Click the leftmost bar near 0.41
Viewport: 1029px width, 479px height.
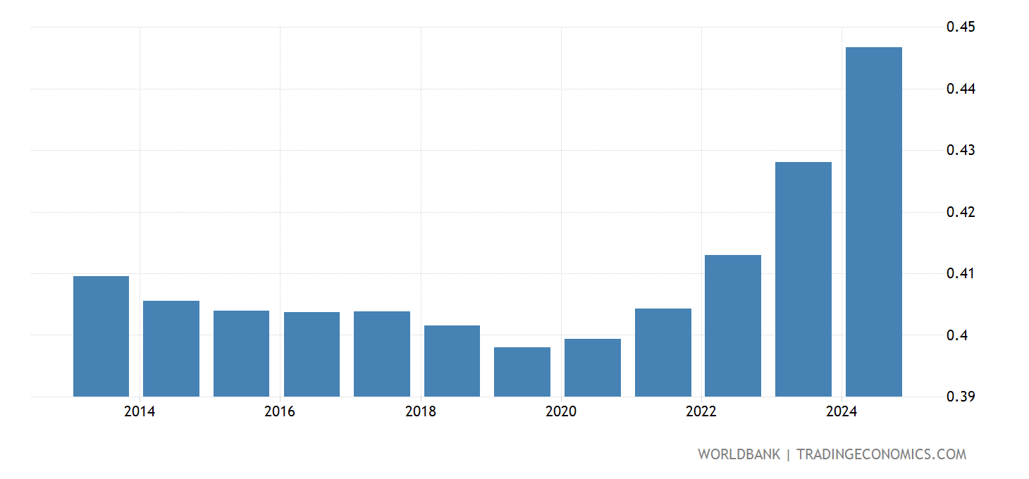[101, 336]
